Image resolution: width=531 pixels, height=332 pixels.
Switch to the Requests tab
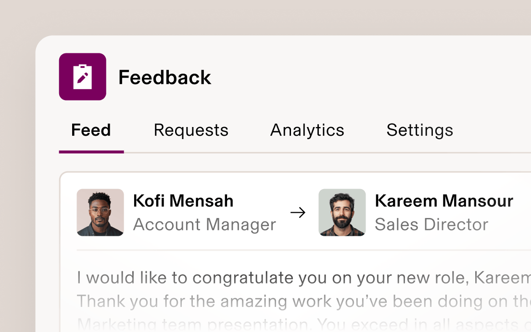tap(191, 130)
